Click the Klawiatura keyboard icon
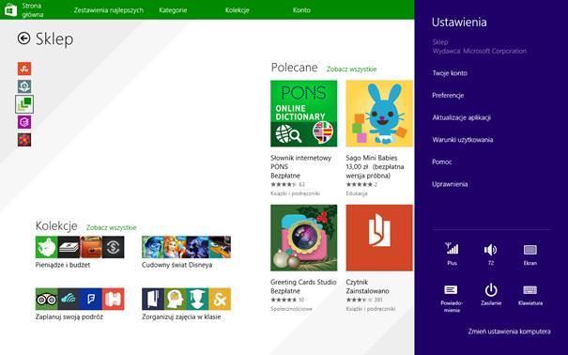This screenshot has width=568, height=355. (x=530, y=290)
